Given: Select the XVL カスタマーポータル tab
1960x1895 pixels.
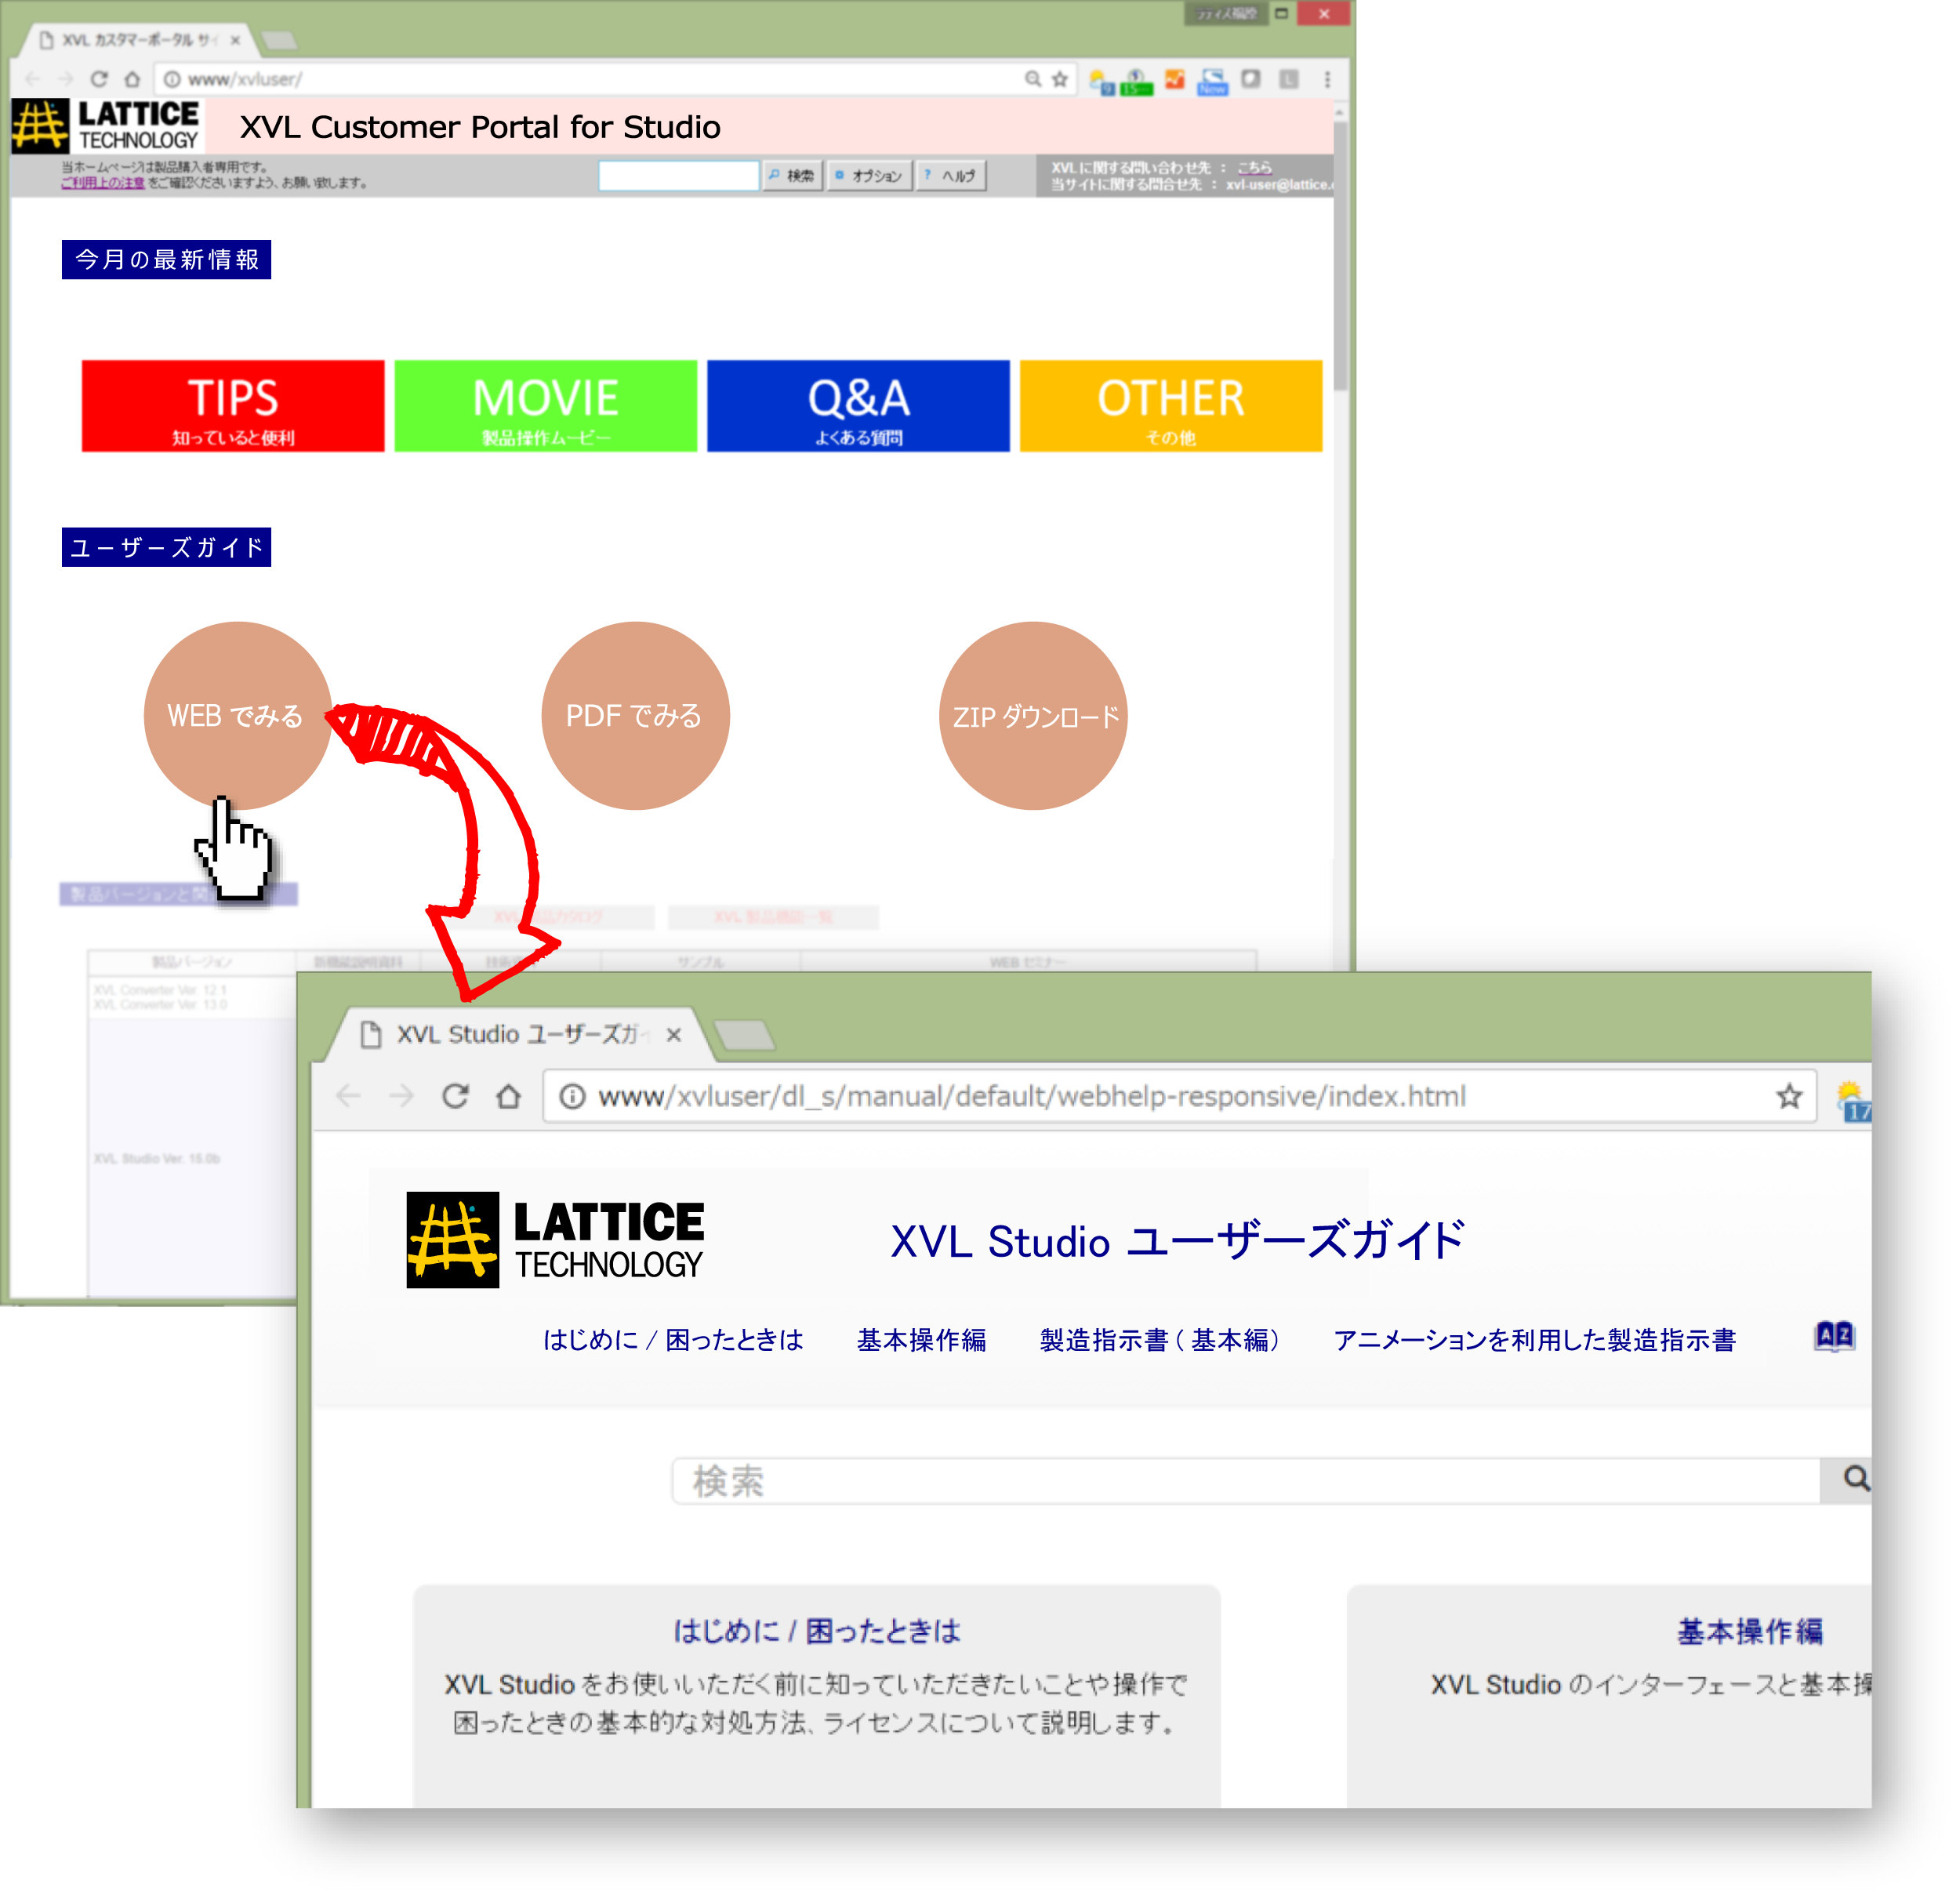Looking at the screenshot, I should [137, 41].
